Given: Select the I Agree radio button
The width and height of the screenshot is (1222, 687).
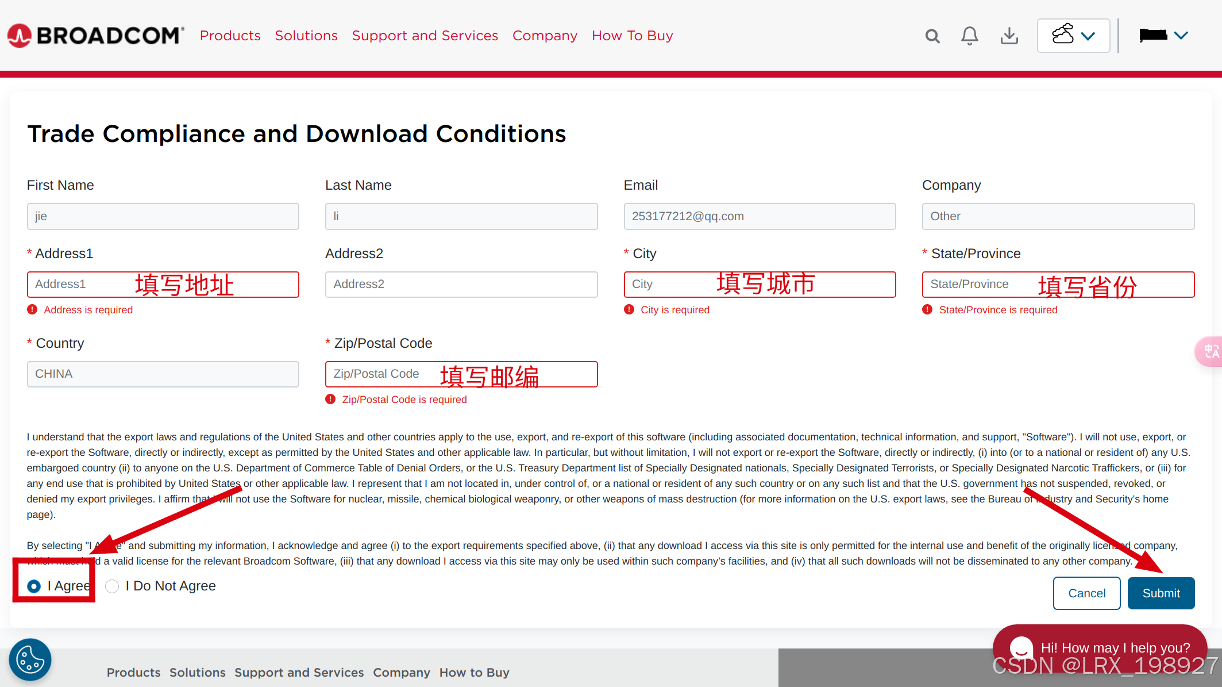Looking at the screenshot, I should 34,586.
